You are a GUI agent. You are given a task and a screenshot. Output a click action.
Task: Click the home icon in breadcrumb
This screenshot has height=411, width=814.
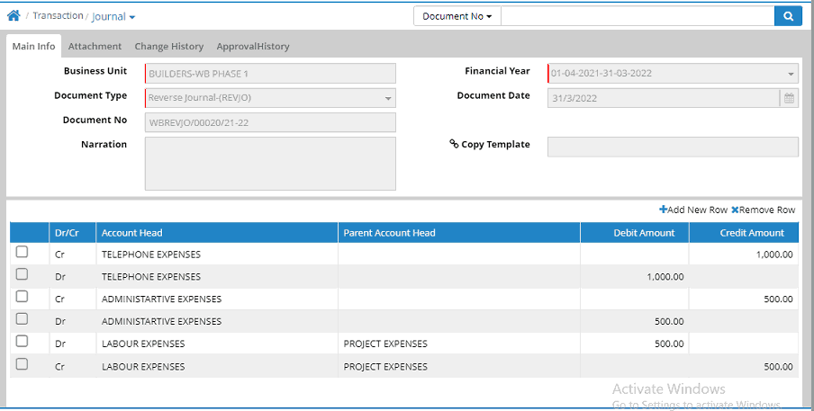point(14,16)
